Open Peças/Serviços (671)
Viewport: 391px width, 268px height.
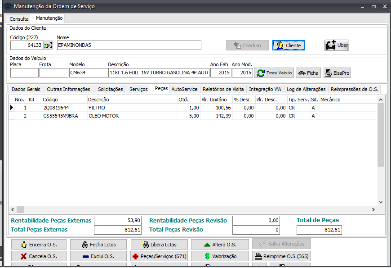pos(159,256)
